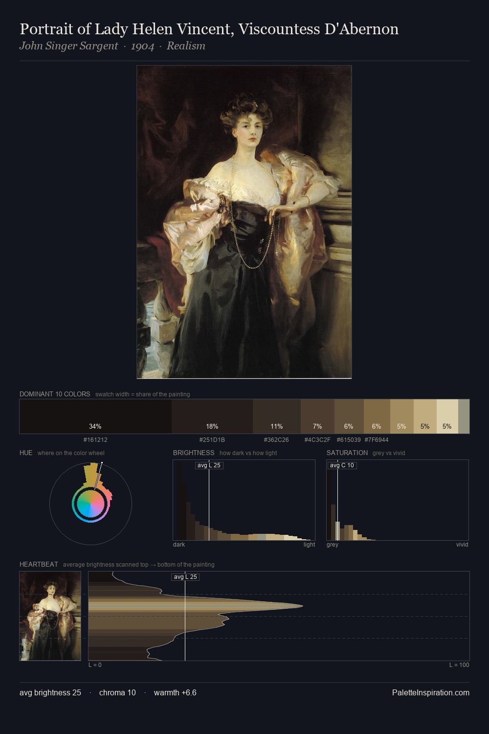Image resolution: width=489 pixels, height=734 pixels.
Task: Click the warmth +6.6 footer stat
Action: pyautogui.click(x=175, y=692)
